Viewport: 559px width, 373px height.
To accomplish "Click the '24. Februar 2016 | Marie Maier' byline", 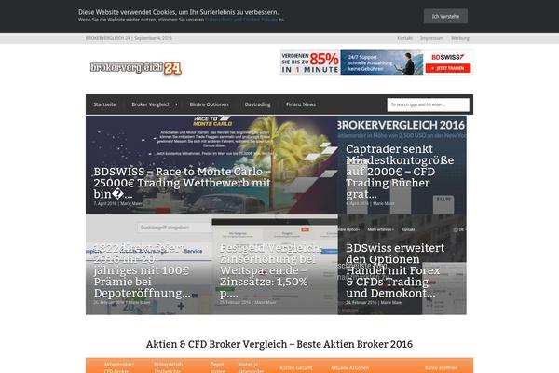I will [x=374, y=303].
